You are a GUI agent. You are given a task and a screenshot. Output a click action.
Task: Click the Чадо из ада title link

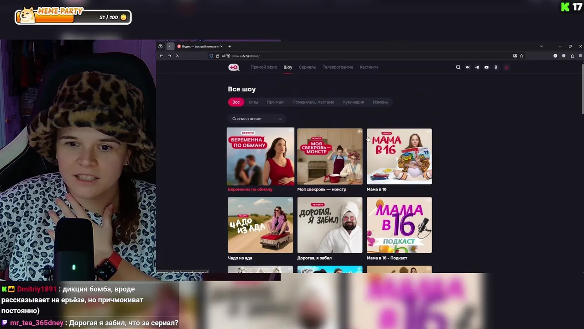[240, 258]
